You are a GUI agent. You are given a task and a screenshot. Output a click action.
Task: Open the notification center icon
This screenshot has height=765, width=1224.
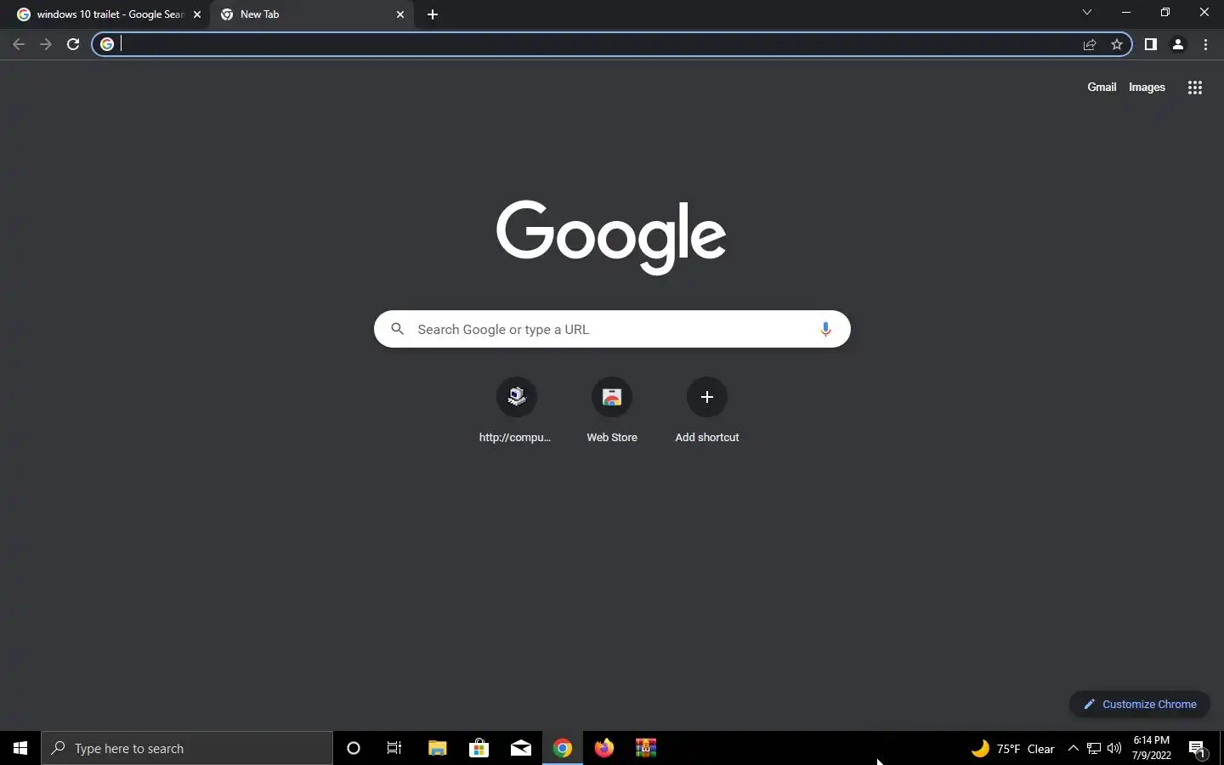click(1198, 748)
